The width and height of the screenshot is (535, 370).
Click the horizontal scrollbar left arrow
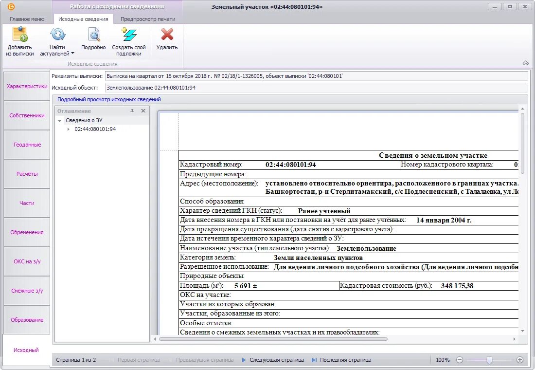point(155,339)
